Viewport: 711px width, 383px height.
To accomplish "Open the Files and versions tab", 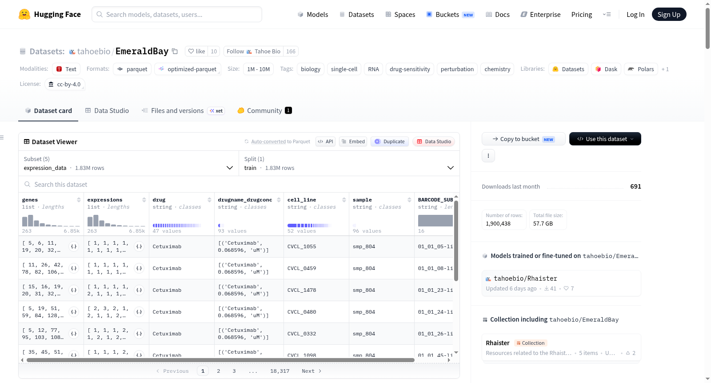I will [x=183, y=111].
